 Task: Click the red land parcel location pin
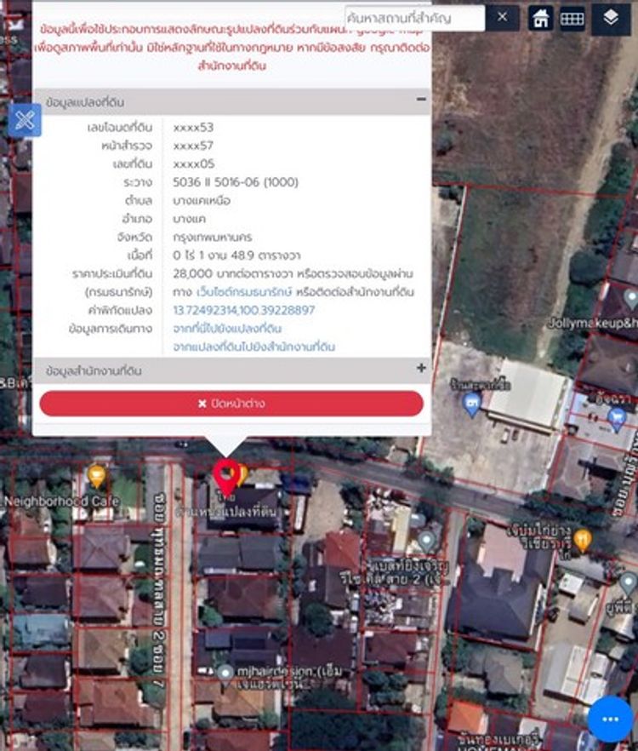point(226,473)
